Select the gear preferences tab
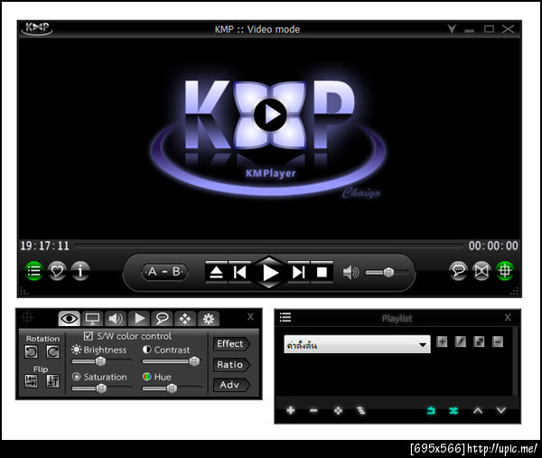This screenshot has width=542, height=458. click(x=209, y=318)
